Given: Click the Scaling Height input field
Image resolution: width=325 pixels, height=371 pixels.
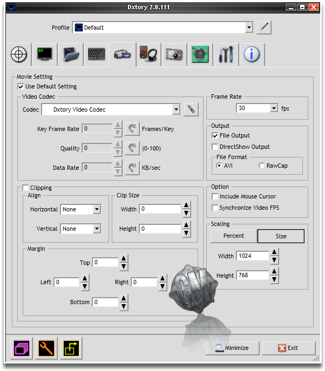Looking at the screenshot, I should pyautogui.click(x=253, y=275).
